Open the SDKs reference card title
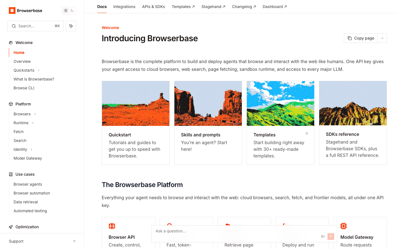Screen dimensions: 398x249 342,134
